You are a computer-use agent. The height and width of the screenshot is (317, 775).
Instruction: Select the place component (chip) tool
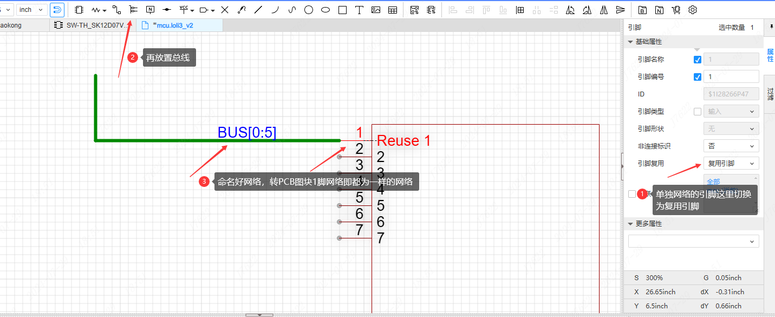(x=79, y=10)
